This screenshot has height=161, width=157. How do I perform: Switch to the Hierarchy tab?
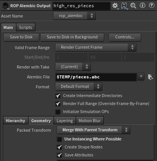tap(16, 121)
